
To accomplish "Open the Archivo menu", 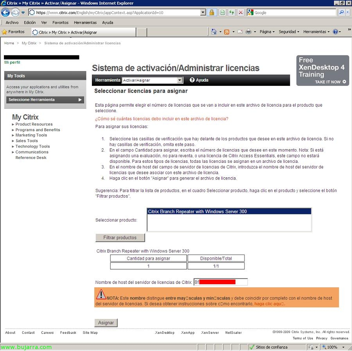I will tap(12, 22).
